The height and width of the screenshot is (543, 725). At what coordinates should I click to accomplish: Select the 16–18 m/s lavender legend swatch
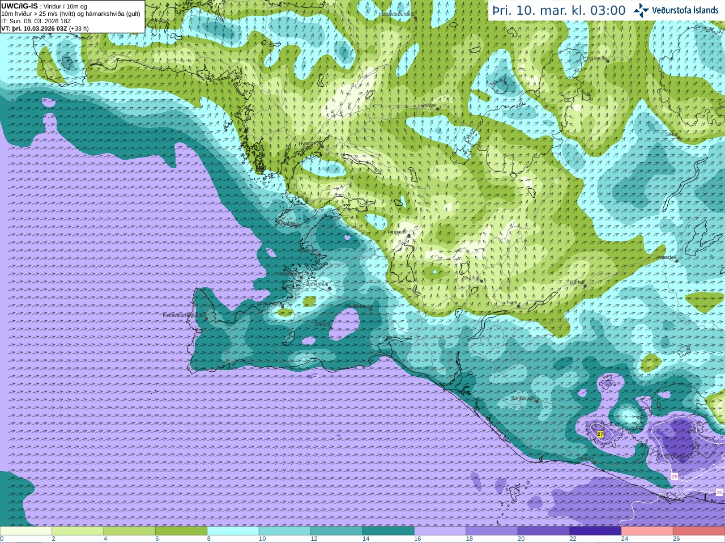click(x=440, y=531)
